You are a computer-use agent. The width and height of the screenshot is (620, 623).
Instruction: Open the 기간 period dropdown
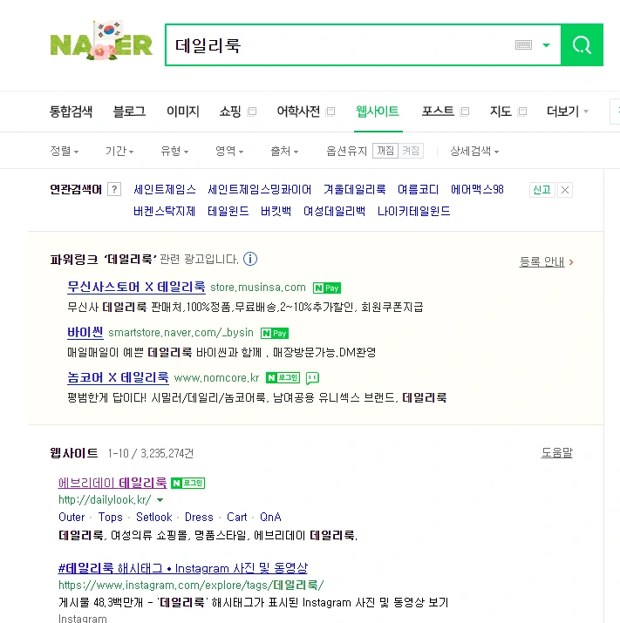pyautogui.click(x=119, y=151)
